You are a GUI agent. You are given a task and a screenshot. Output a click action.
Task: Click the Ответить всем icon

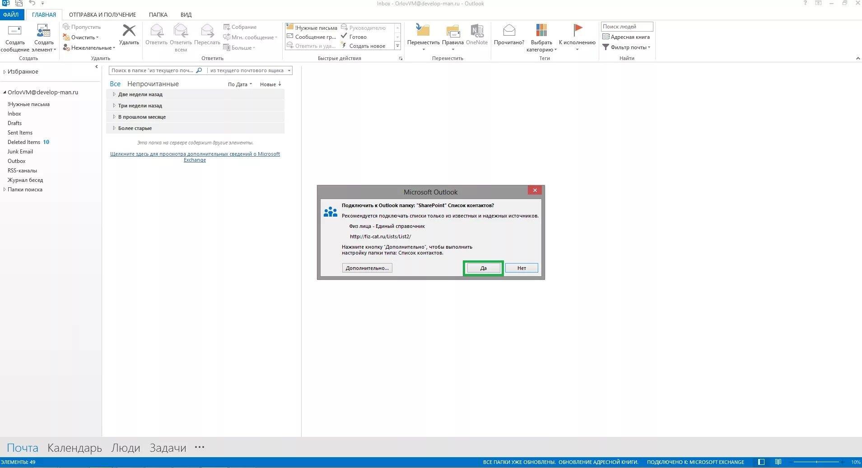click(x=181, y=31)
